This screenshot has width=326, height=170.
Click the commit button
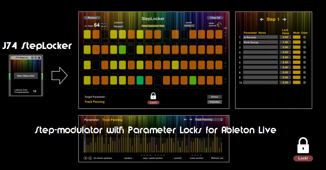pyautogui.click(x=178, y=158)
